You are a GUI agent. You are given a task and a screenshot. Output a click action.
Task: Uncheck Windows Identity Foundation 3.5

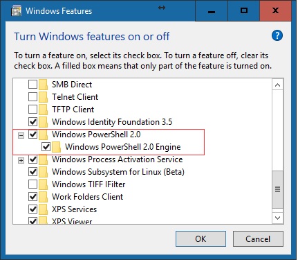tap(32, 122)
